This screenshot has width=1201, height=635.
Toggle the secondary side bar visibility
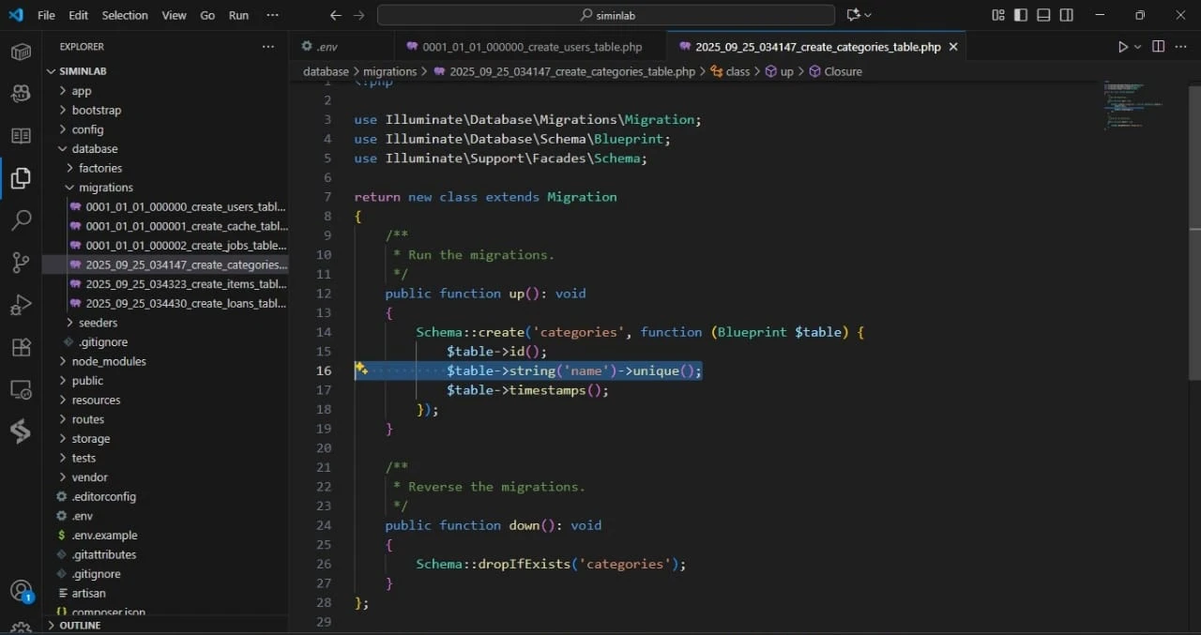tap(1067, 15)
